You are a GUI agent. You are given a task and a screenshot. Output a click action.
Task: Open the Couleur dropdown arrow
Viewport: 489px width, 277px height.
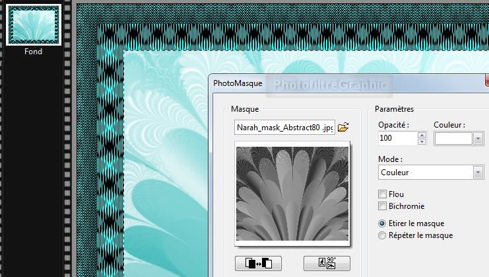[478, 138]
